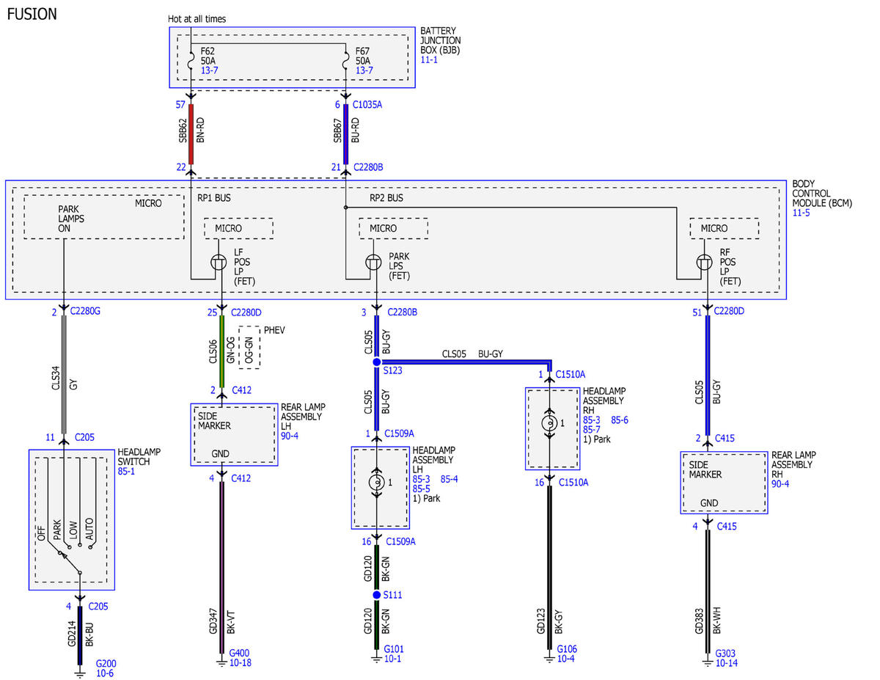Select connector label C1035A
The image size is (880, 680).
tap(367, 105)
